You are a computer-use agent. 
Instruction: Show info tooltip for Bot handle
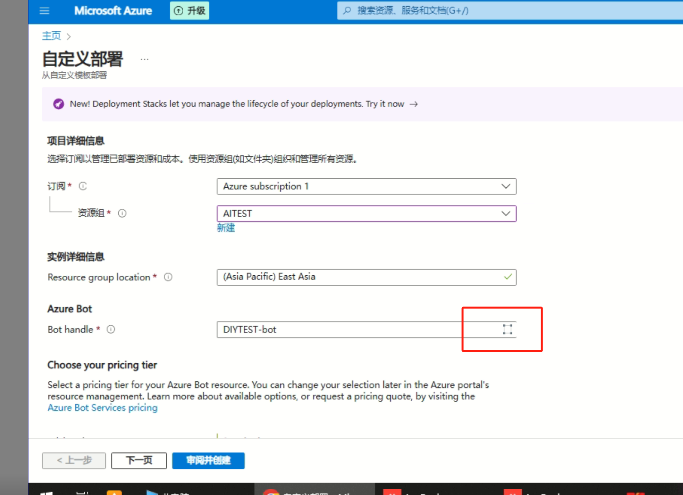click(111, 329)
